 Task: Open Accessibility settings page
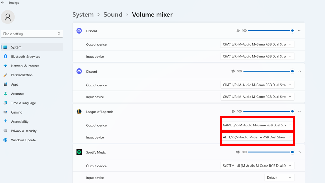32,122
